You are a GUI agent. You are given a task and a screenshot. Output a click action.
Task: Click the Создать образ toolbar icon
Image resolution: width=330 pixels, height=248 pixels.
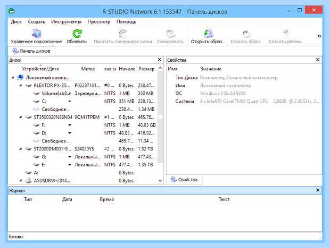(246, 34)
